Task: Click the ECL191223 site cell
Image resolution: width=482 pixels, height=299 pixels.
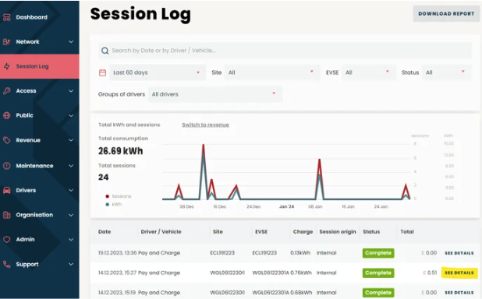Action: pos(222,253)
